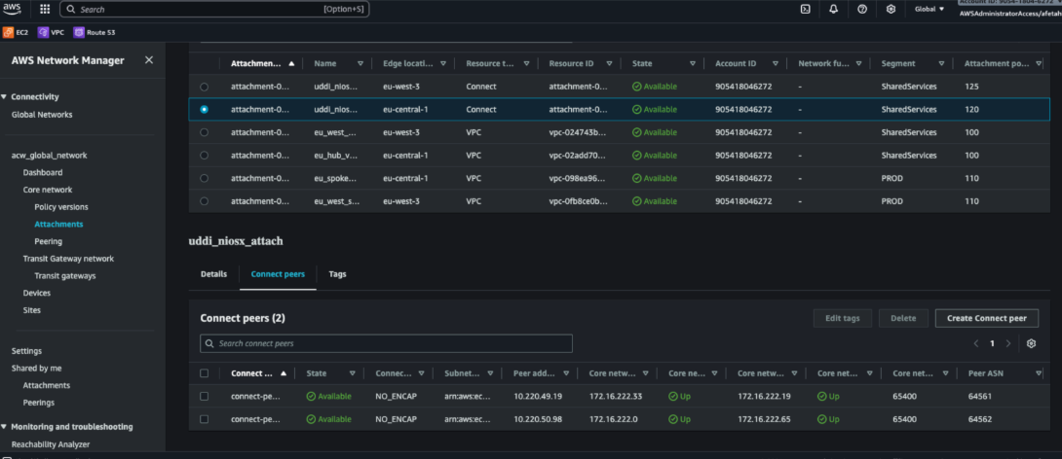1062x459 pixels.
Task: Open the EC2 shortcut in favorites bar
Action: click(16, 32)
